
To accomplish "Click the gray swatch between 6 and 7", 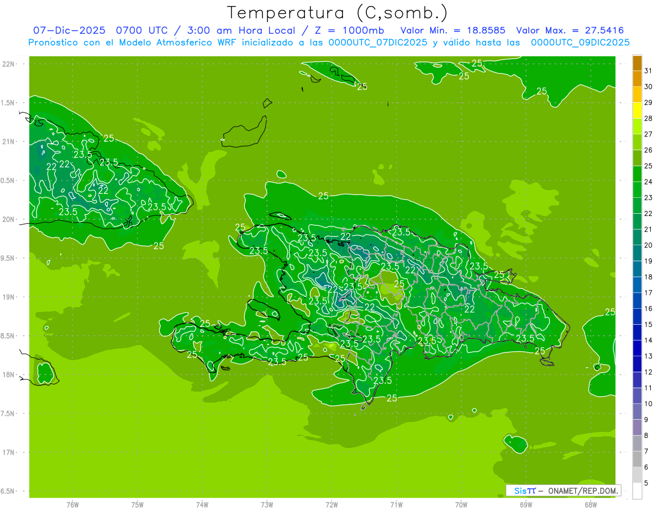I will pos(637,460).
